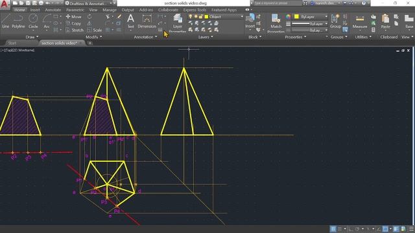Select the Text annotation tool
Viewport: 415px width, 233px height.
130,21
